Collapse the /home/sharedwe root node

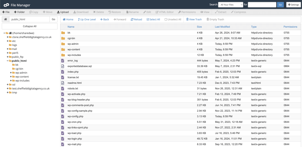[x=4, y=33]
